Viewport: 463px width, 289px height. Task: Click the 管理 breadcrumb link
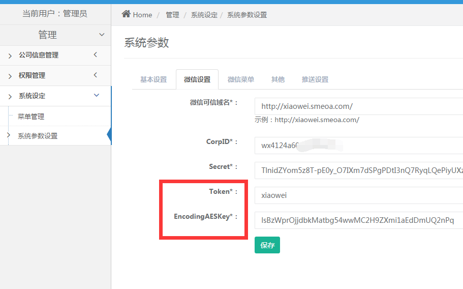[172, 15]
